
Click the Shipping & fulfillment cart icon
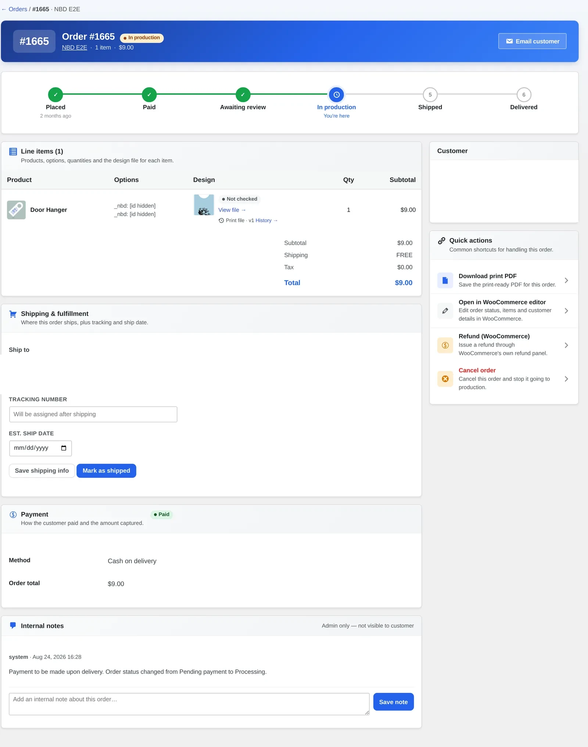coord(13,314)
